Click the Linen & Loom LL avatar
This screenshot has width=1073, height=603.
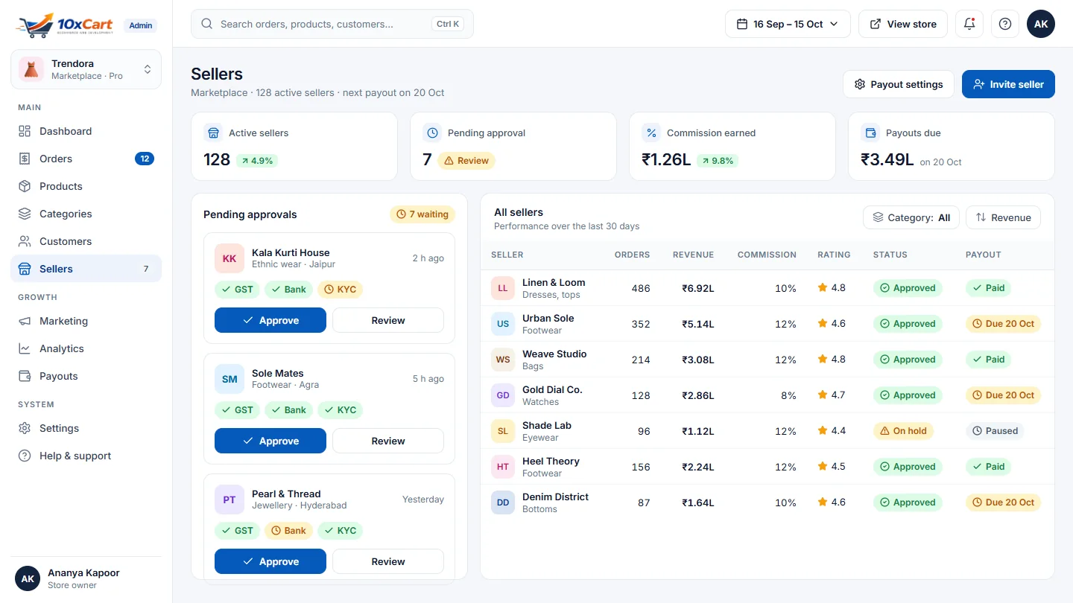(503, 288)
